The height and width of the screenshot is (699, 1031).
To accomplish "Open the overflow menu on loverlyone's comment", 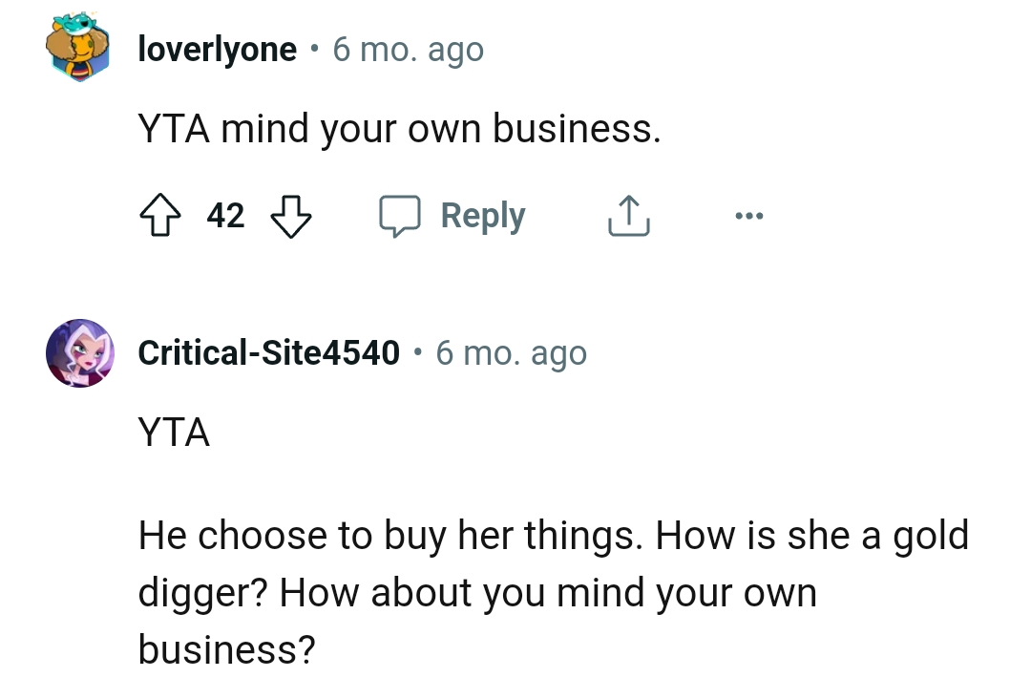I will 749,215.
